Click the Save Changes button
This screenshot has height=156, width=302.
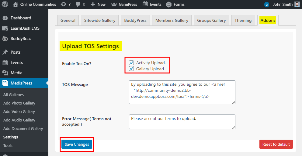coord(77,144)
